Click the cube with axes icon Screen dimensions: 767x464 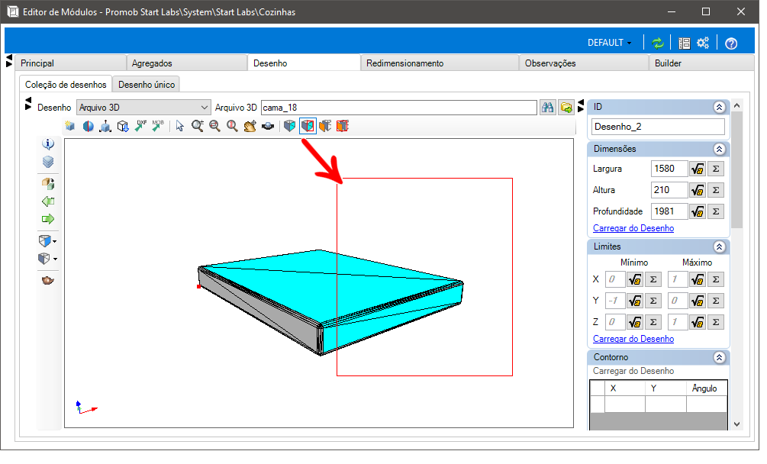click(x=105, y=126)
